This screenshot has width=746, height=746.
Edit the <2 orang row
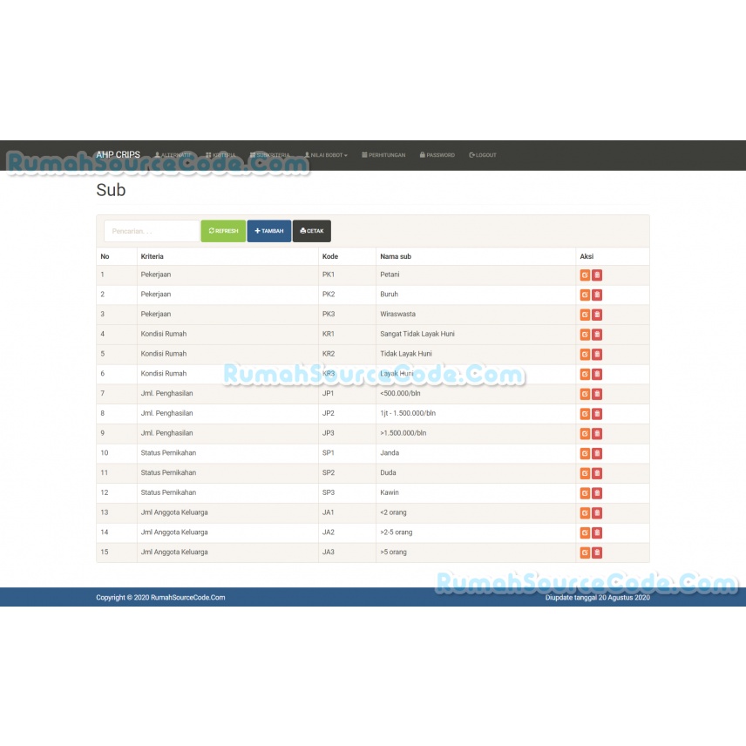[x=585, y=512]
